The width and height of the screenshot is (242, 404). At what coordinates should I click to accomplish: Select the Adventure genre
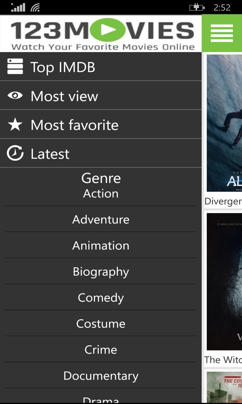(x=101, y=219)
